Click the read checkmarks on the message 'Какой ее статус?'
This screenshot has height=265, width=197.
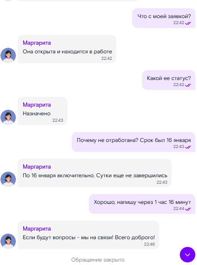[x=188, y=85]
